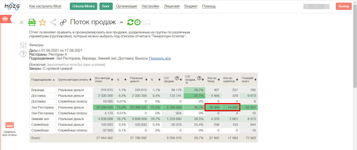Screen dimensions: 357x150
Task: Export report to XLSX
Action: tap(32, 22)
